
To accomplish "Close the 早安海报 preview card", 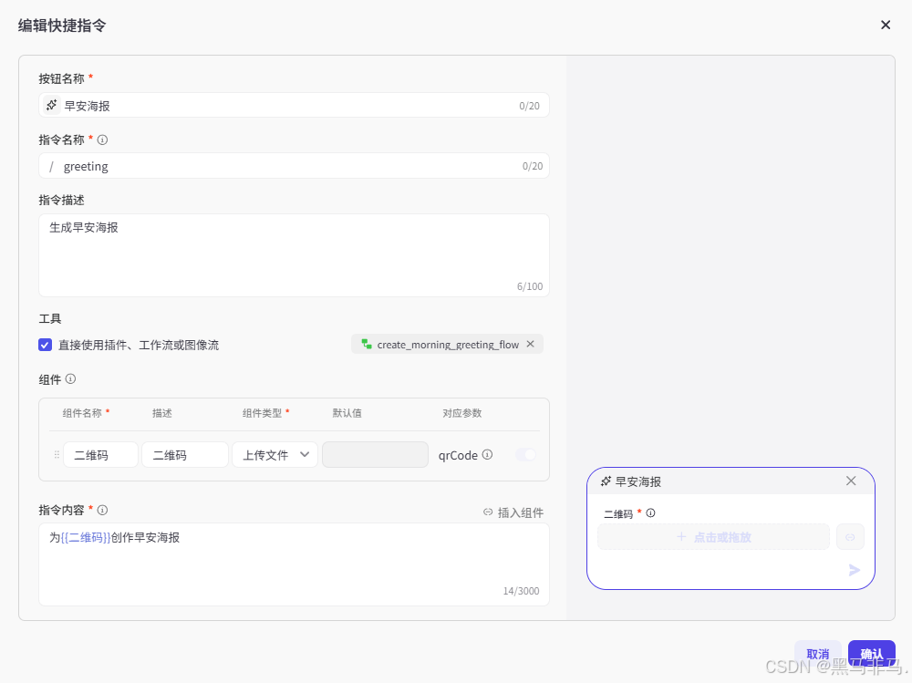I will point(851,481).
